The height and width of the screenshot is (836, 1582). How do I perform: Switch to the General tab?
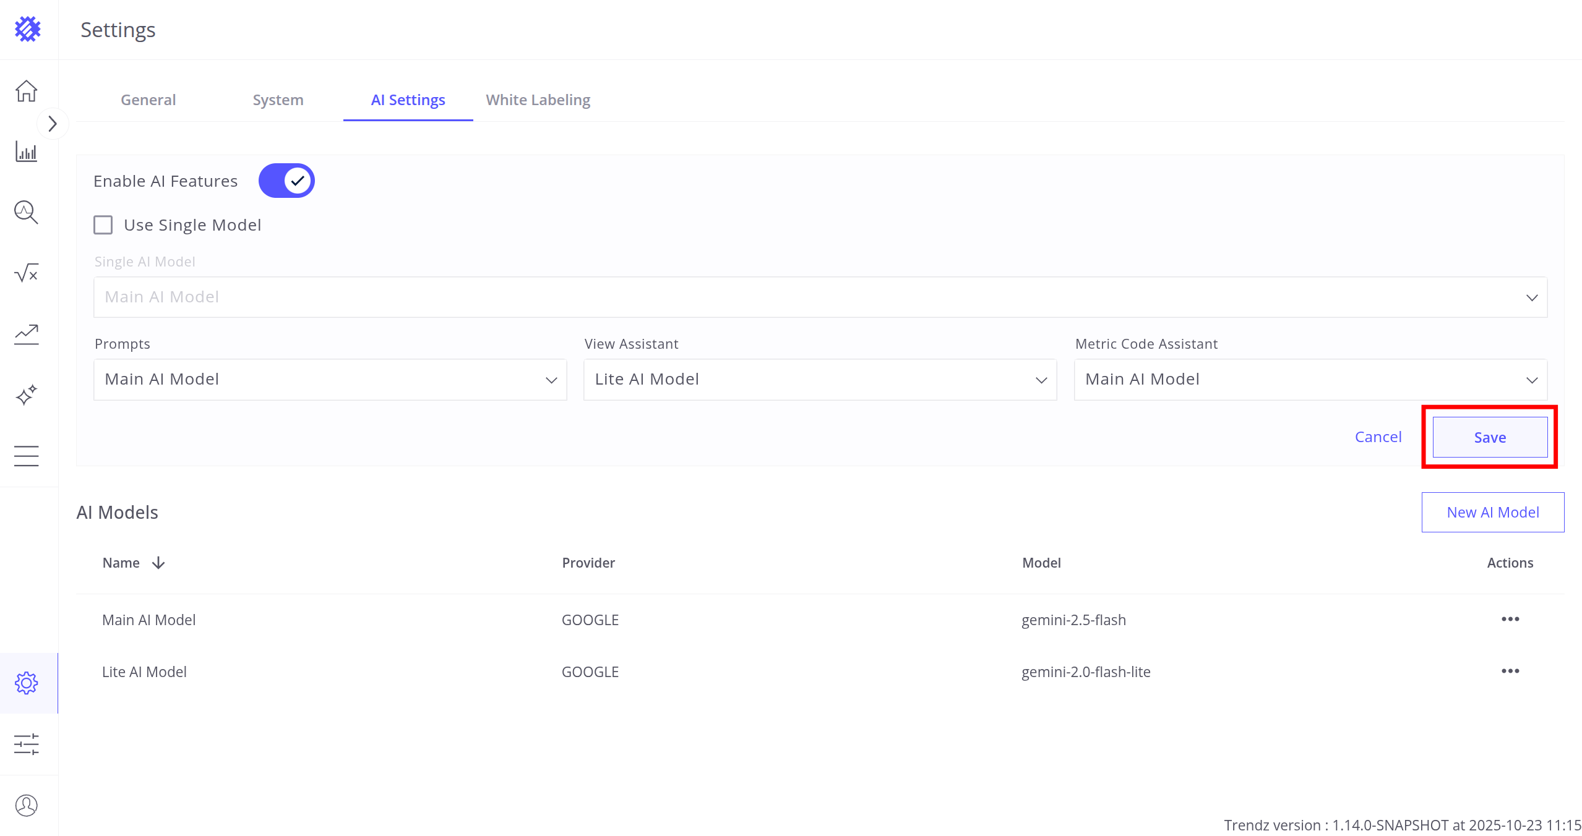(x=148, y=100)
